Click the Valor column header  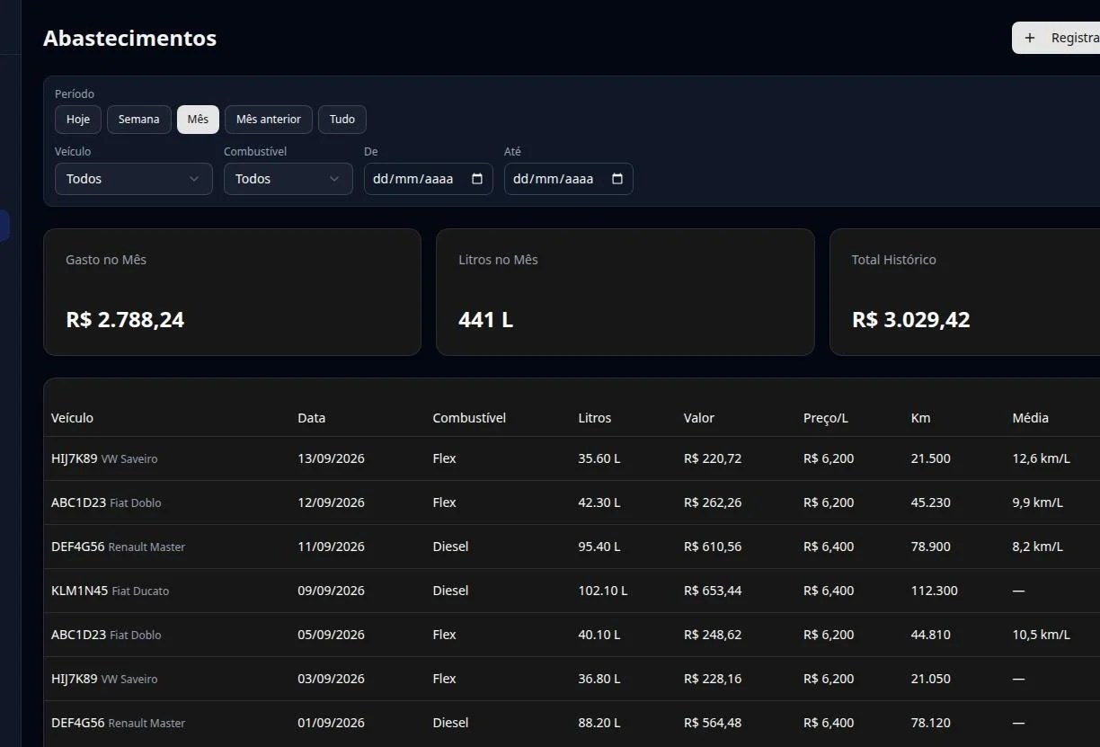click(699, 418)
